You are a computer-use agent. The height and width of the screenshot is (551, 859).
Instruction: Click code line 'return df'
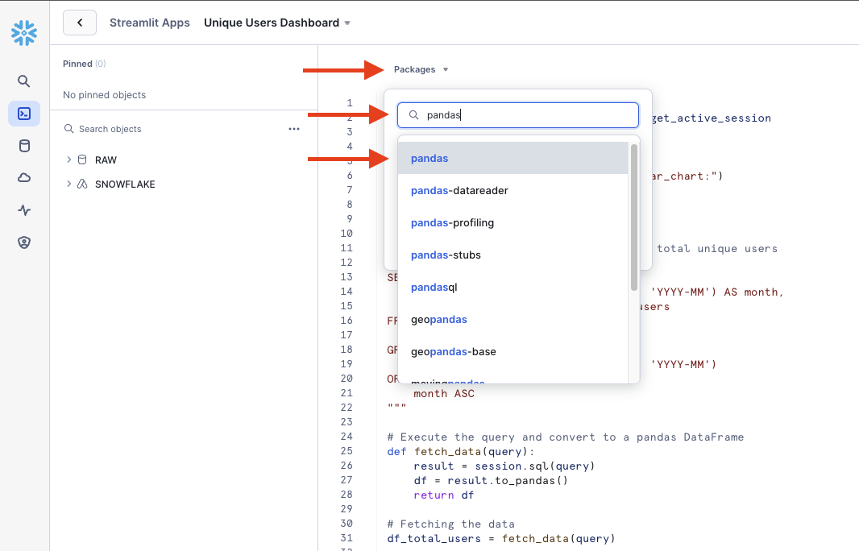click(444, 495)
